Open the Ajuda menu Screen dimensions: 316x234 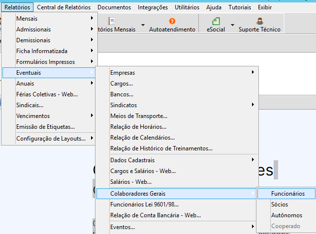(214, 7)
